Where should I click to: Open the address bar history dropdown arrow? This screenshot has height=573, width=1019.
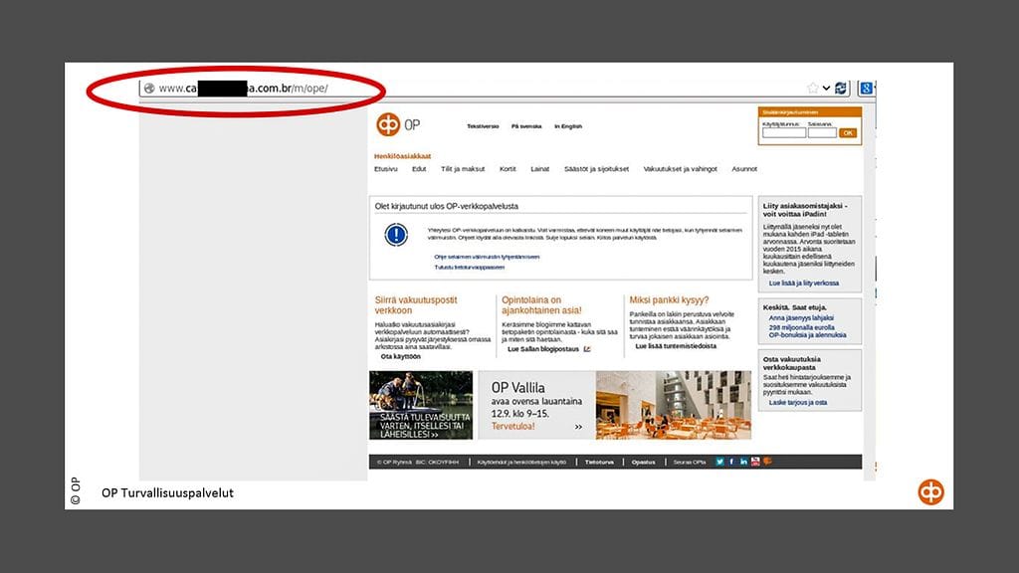pos(826,88)
